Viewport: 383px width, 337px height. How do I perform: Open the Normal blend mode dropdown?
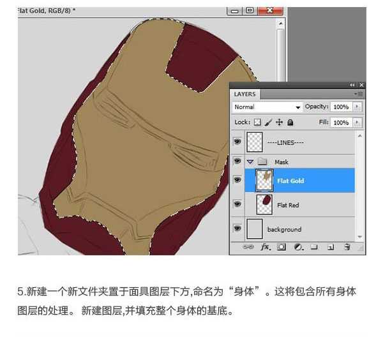pyautogui.click(x=267, y=107)
